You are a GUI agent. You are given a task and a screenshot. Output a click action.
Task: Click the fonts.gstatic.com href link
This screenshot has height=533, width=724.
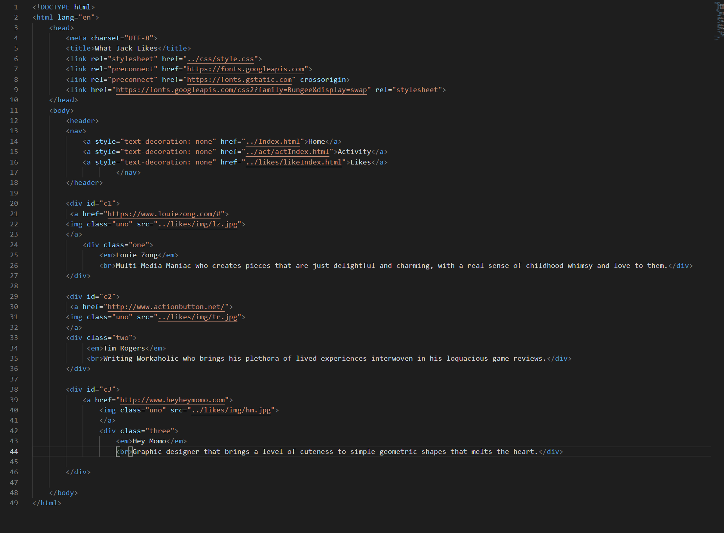point(239,79)
